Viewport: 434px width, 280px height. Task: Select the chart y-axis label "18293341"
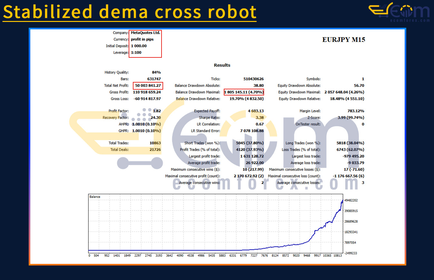coord(350,232)
